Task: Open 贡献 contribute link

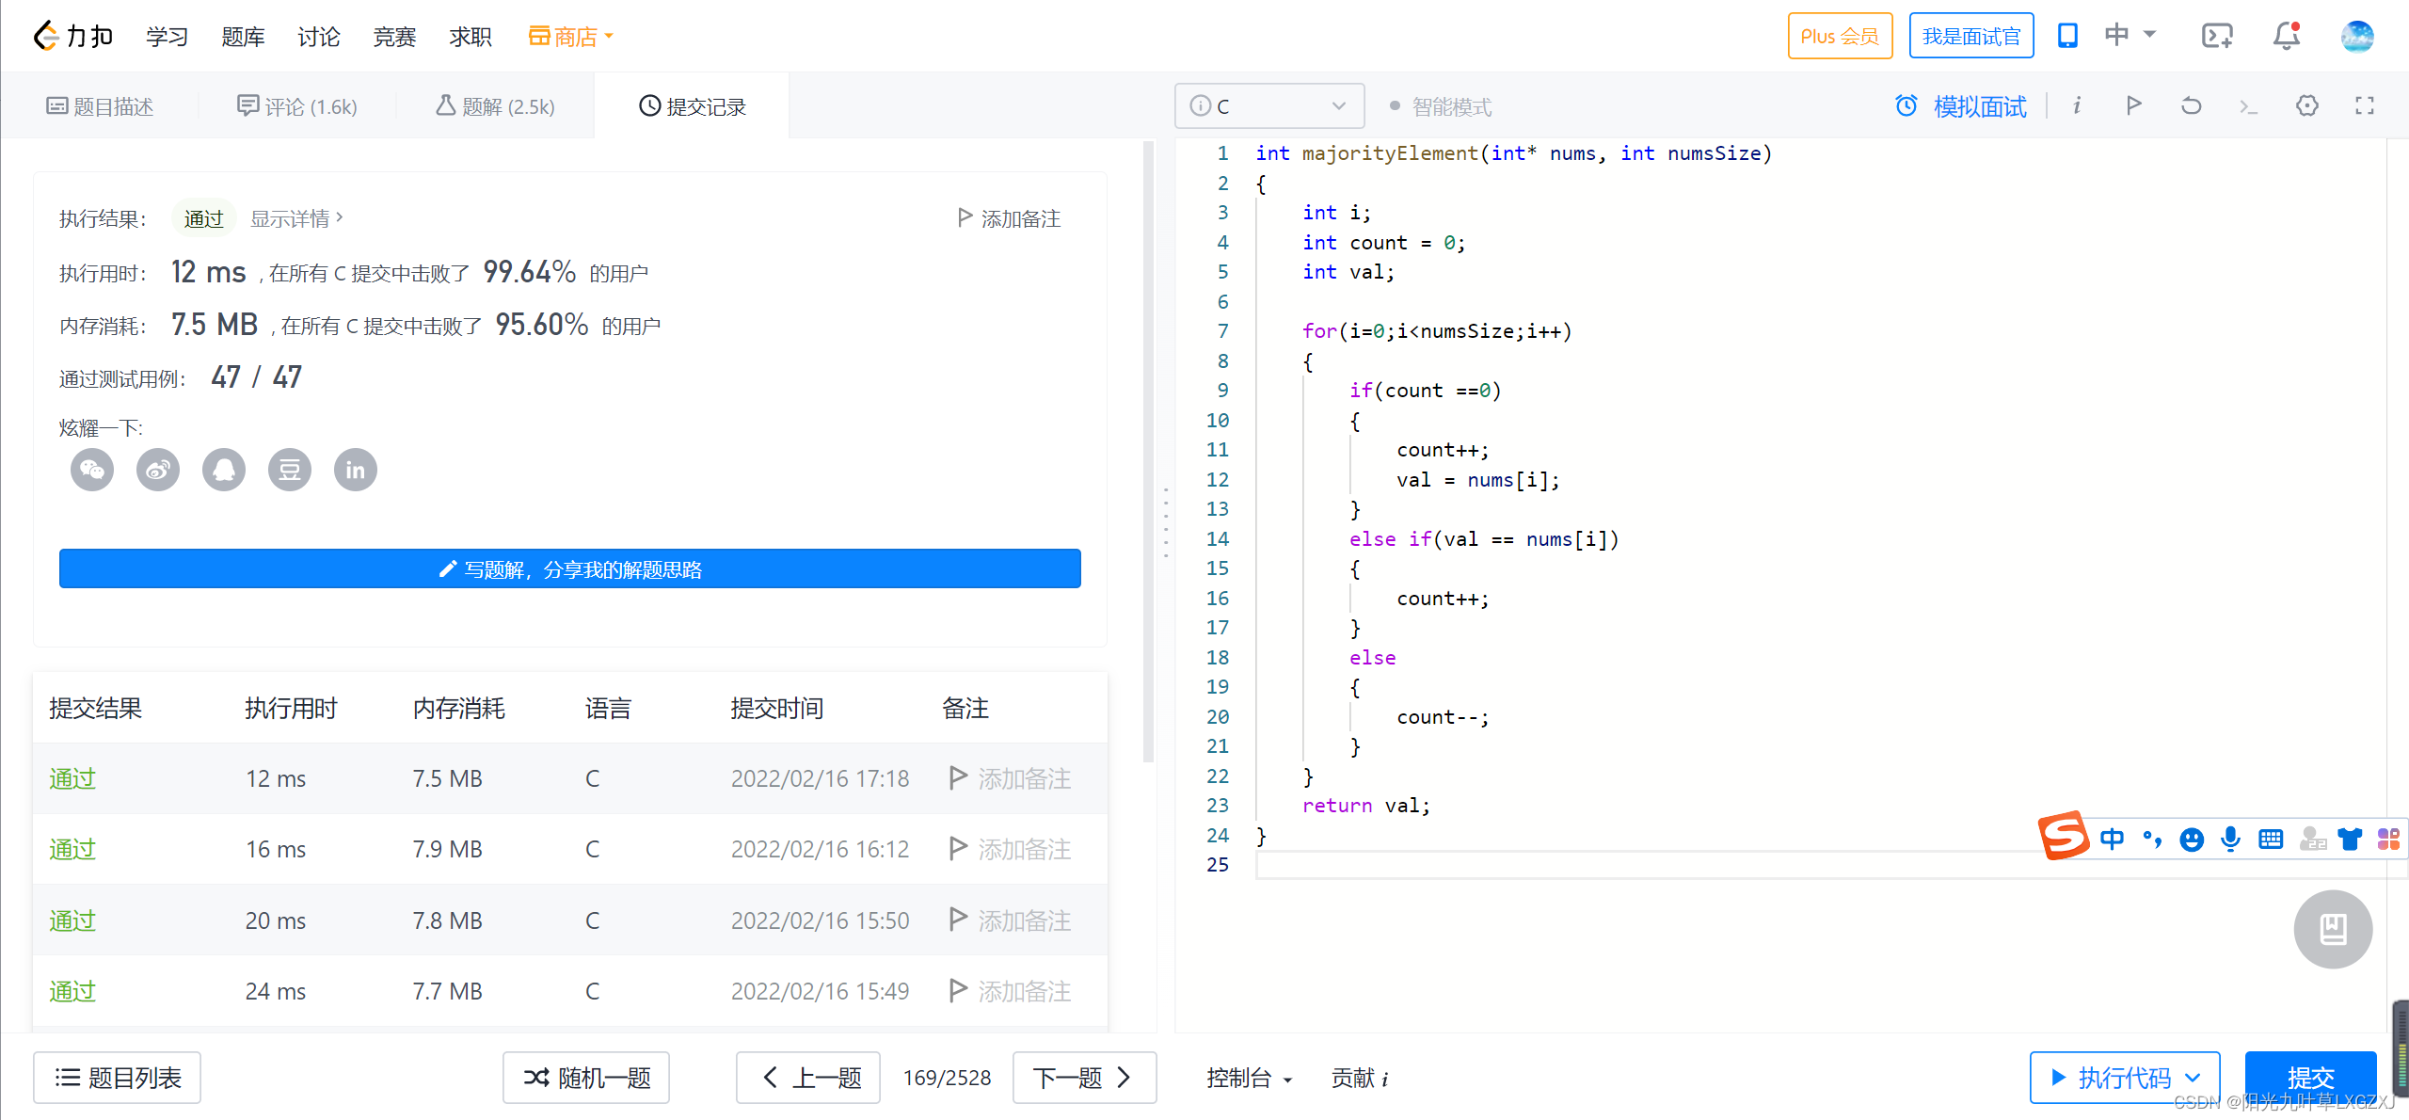Action: tap(1360, 1078)
